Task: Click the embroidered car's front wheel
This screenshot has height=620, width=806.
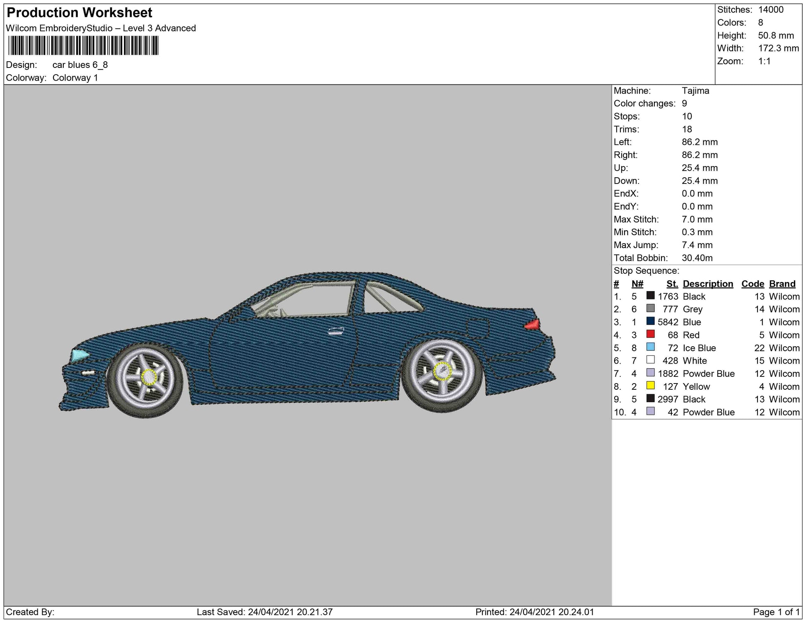Action: 145,380
